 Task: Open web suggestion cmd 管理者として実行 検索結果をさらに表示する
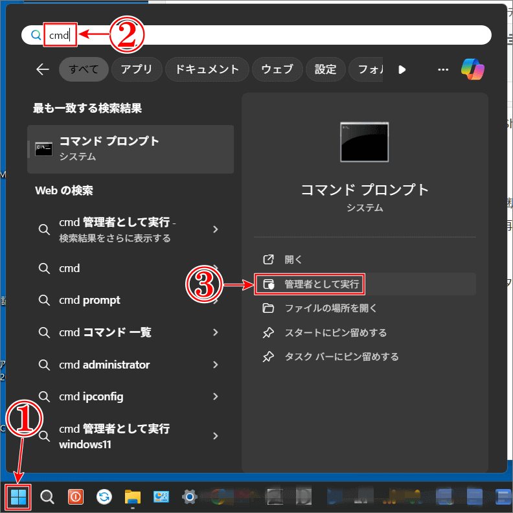131,230
